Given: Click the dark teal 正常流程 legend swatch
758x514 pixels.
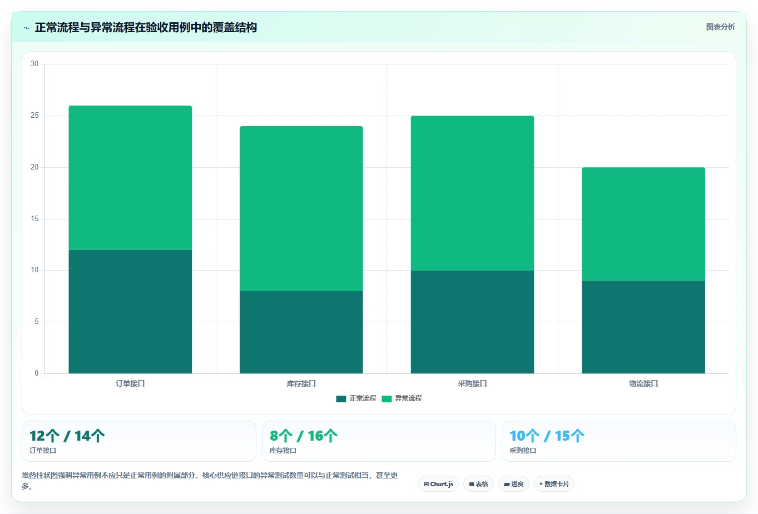Looking at the screenshot, I should click(x=341, y=399).
